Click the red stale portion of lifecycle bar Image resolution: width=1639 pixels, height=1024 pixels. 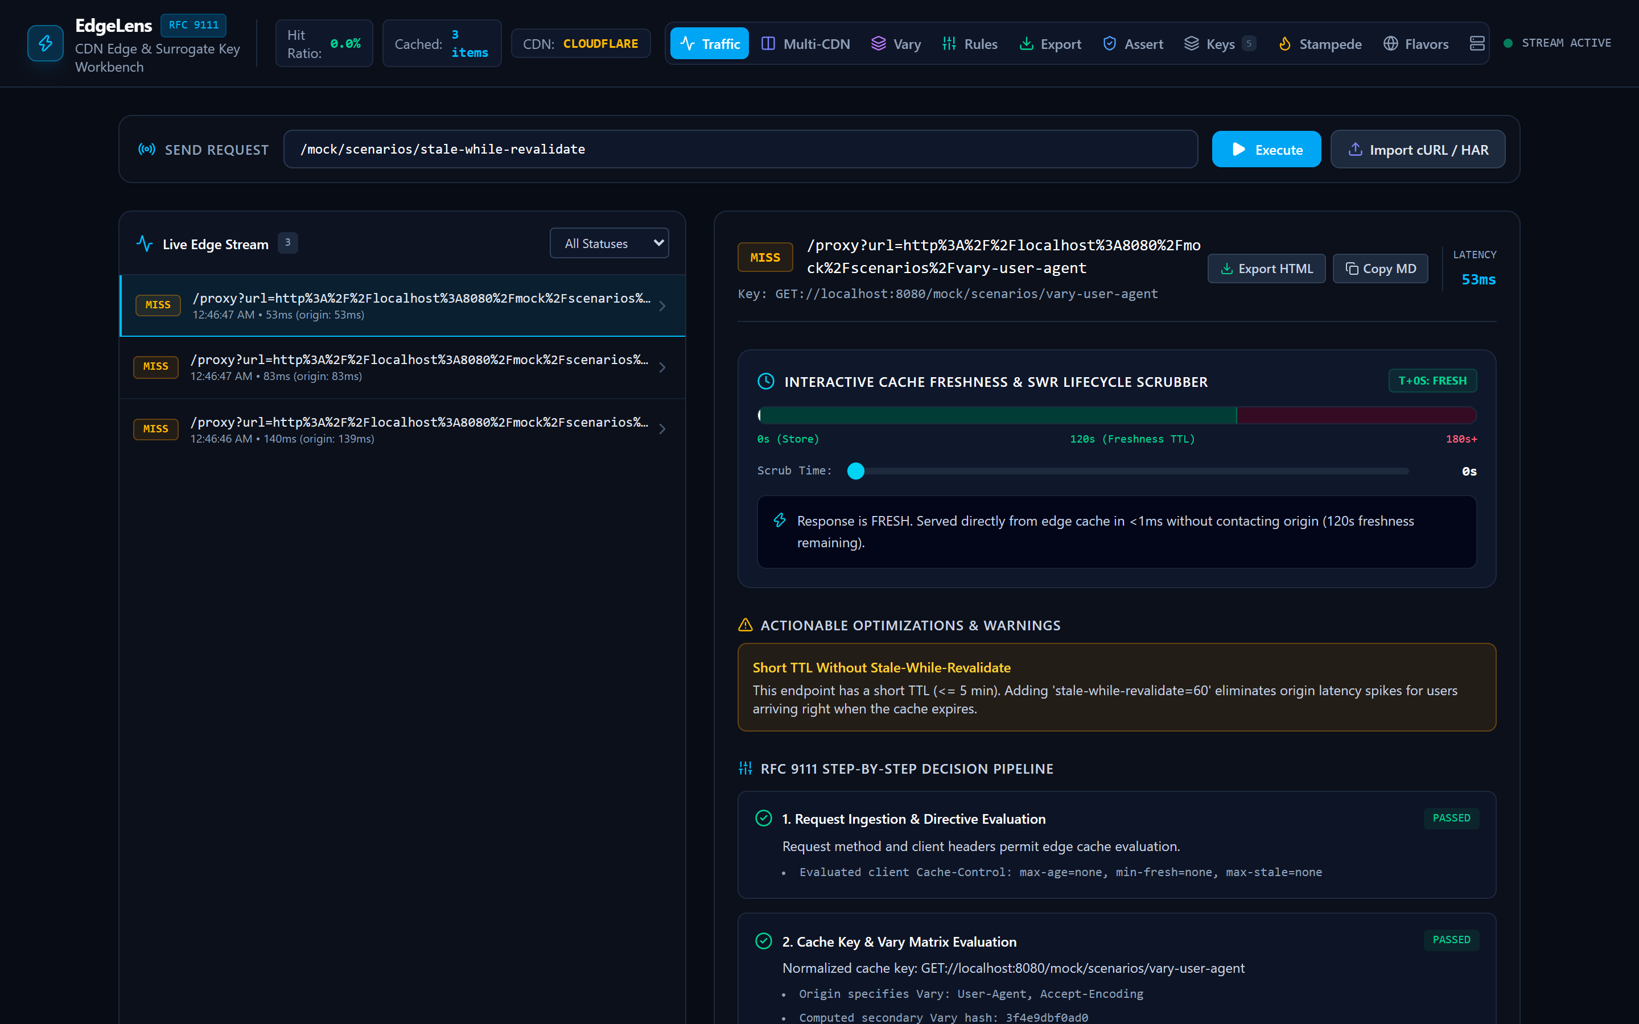tap(1356, 415)
